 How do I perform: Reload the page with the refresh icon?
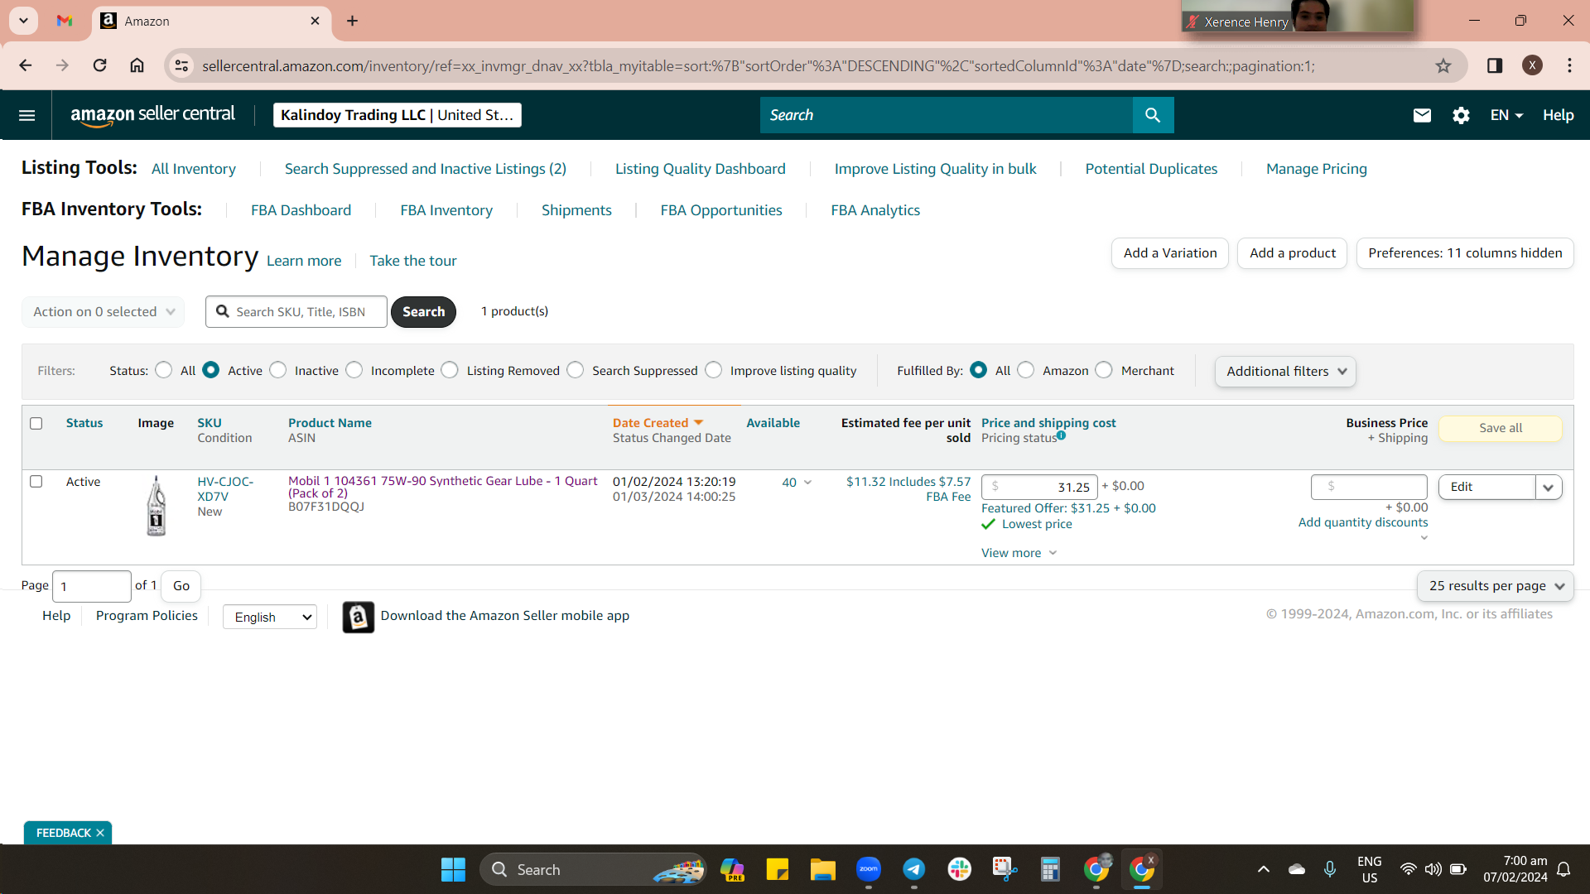[99, 65]
